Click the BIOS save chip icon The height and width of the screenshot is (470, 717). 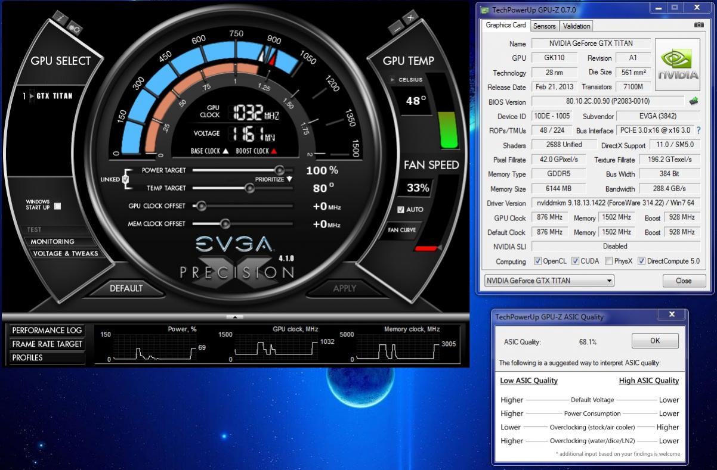click(x=694, y=101)
